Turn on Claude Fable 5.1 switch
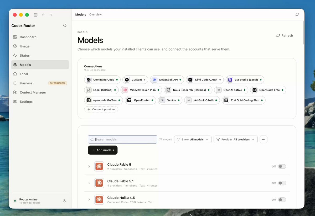The height and width of the screenshot is (216, 315). pyautogui.click(x=282, y=183)
